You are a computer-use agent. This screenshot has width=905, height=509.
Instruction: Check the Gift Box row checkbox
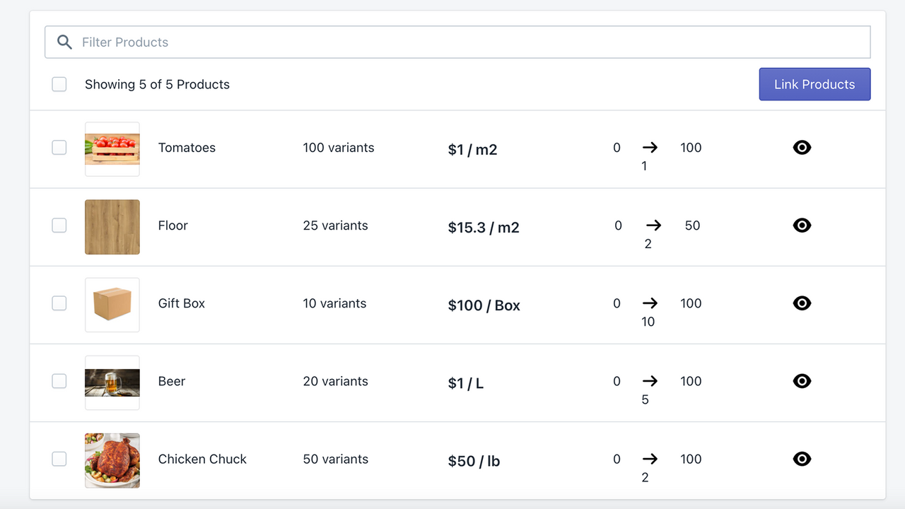[x=59, y=303]
